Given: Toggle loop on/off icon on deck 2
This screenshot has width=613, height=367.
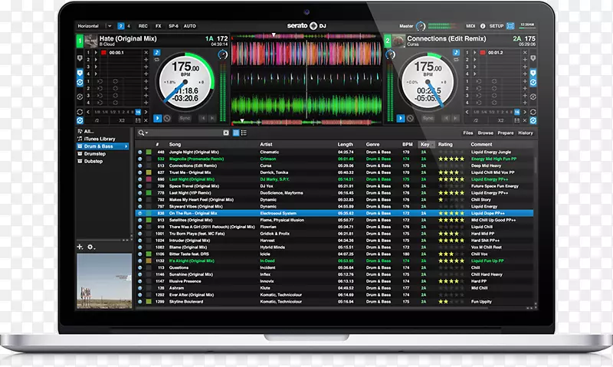Looking at the screenshot, I should click(x=533, y=112).
